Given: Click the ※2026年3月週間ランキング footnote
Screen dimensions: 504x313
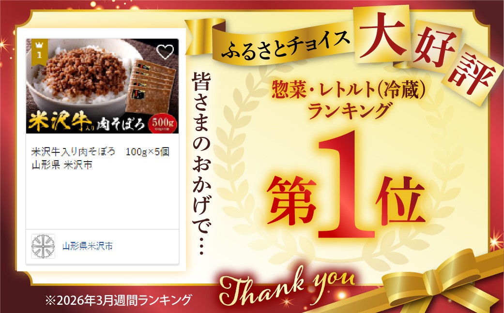Looking at the screenshot, I should click(118, 300).
